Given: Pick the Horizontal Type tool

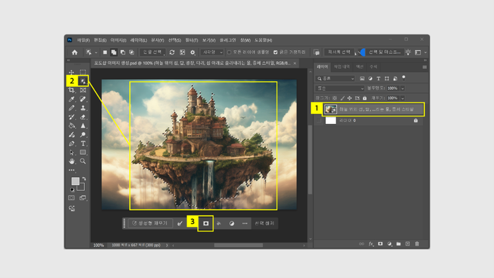Looking at the screenshot, I should point(83,143).
